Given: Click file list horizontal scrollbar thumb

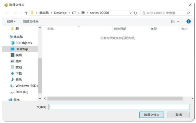Looking at the screenshot, I should (x=115, y=98).
